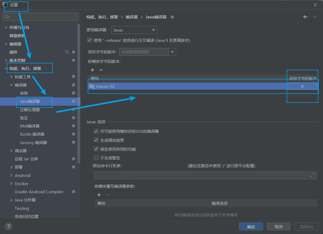Screen dimensions: 323x234
Task: Click the 模块 column header in bytecode table
Action: tap(95, 78)
